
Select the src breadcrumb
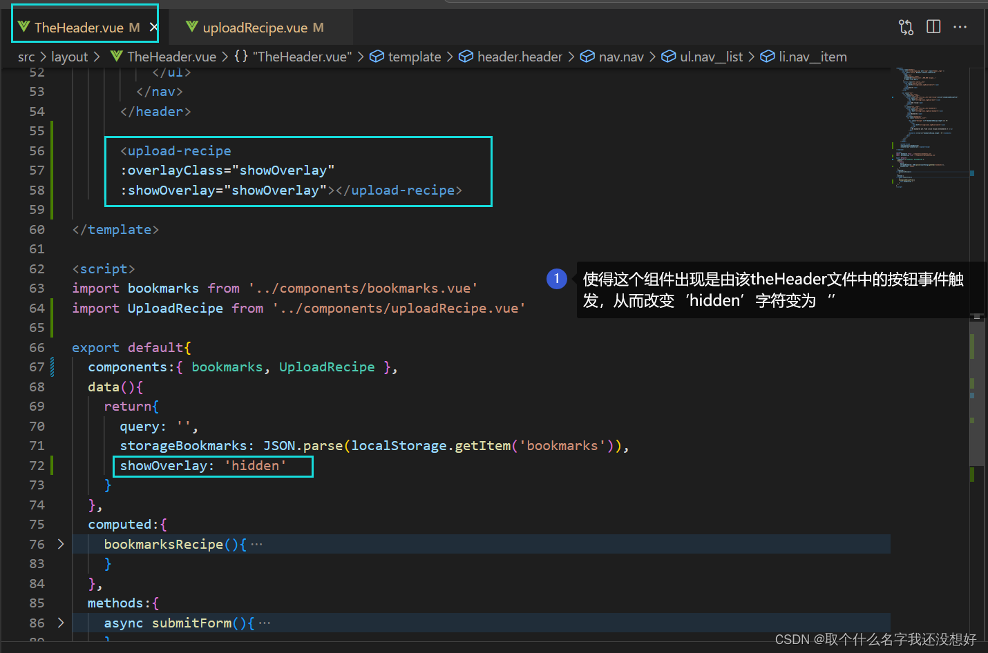point(26,57)
